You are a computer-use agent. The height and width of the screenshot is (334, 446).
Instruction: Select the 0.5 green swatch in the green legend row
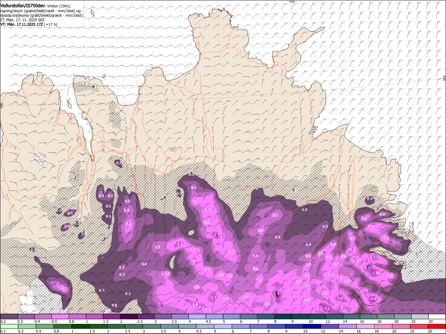(45, 326)
